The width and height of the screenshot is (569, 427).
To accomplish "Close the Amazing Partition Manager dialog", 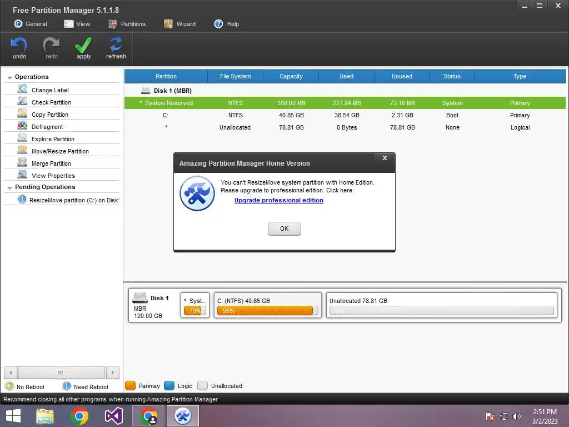I will [385, 158].
